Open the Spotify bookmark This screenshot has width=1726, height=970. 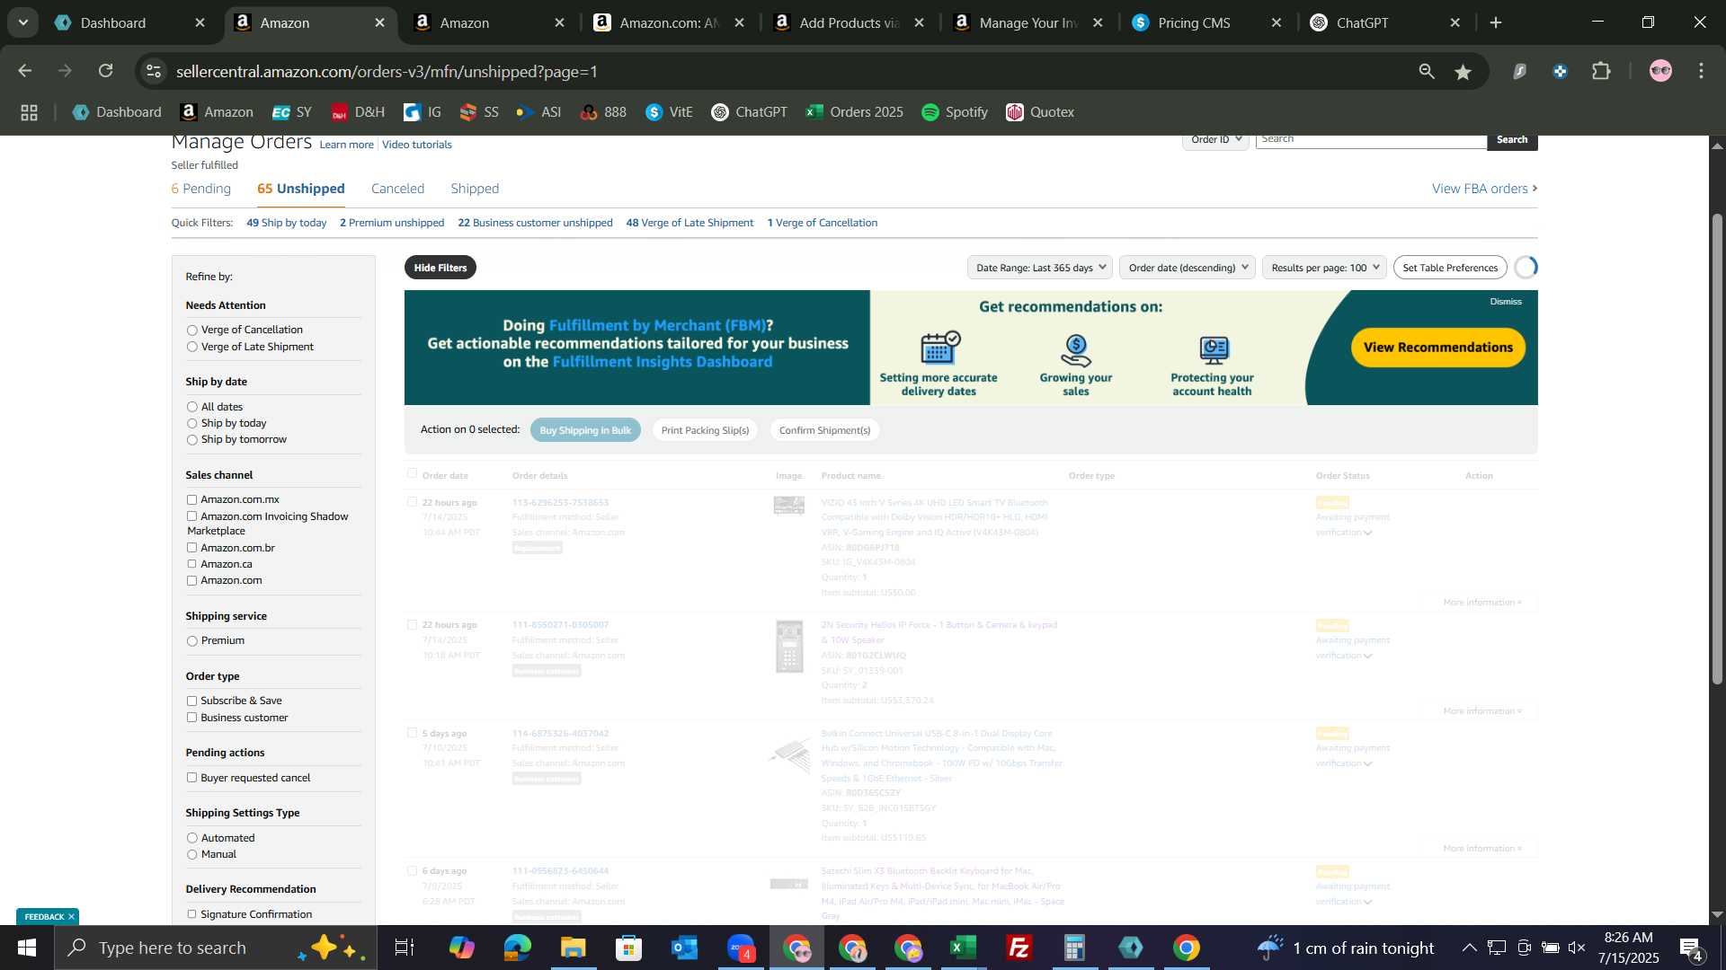point(955,112)
